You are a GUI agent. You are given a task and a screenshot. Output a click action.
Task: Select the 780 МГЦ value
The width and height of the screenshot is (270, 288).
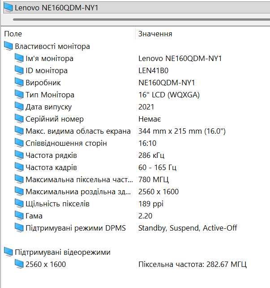[x=154, y=179]
